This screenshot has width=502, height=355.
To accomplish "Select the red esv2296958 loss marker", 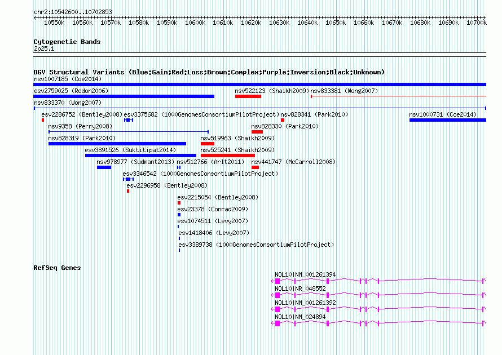I will (x=128, y=191).
